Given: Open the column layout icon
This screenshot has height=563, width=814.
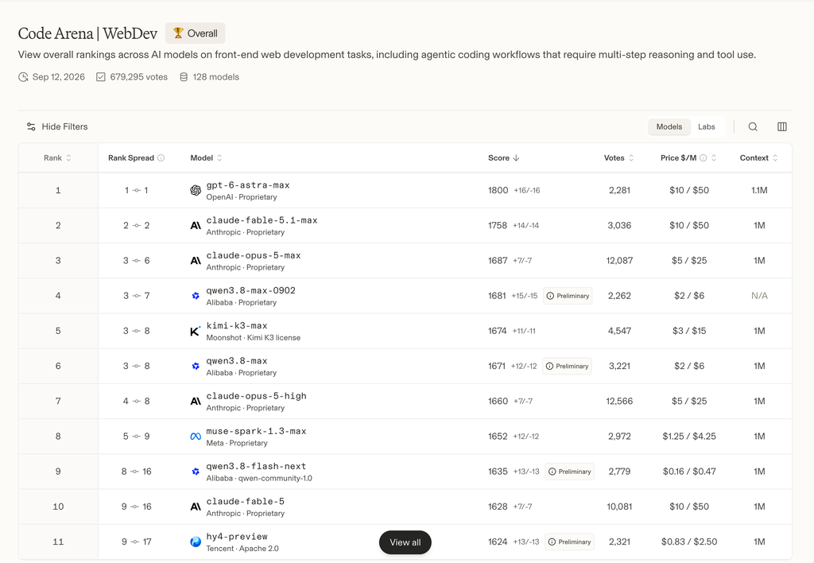Looking at the screenshot, I should (x=782, y=126).
